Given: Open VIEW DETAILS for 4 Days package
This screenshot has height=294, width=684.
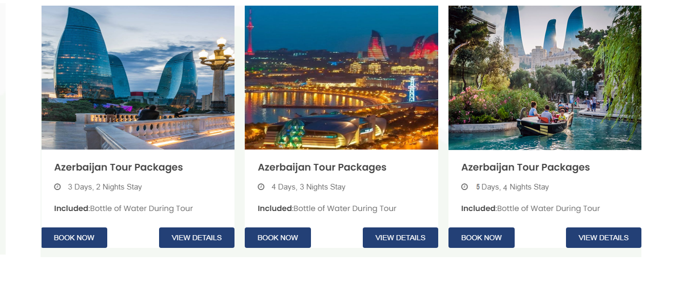Looking at the screenshot, I should pyautogui.click(x=400, y=238).
